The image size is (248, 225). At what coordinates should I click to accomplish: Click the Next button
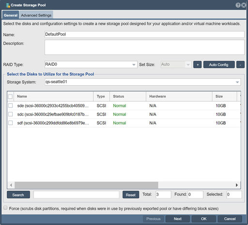178,219
